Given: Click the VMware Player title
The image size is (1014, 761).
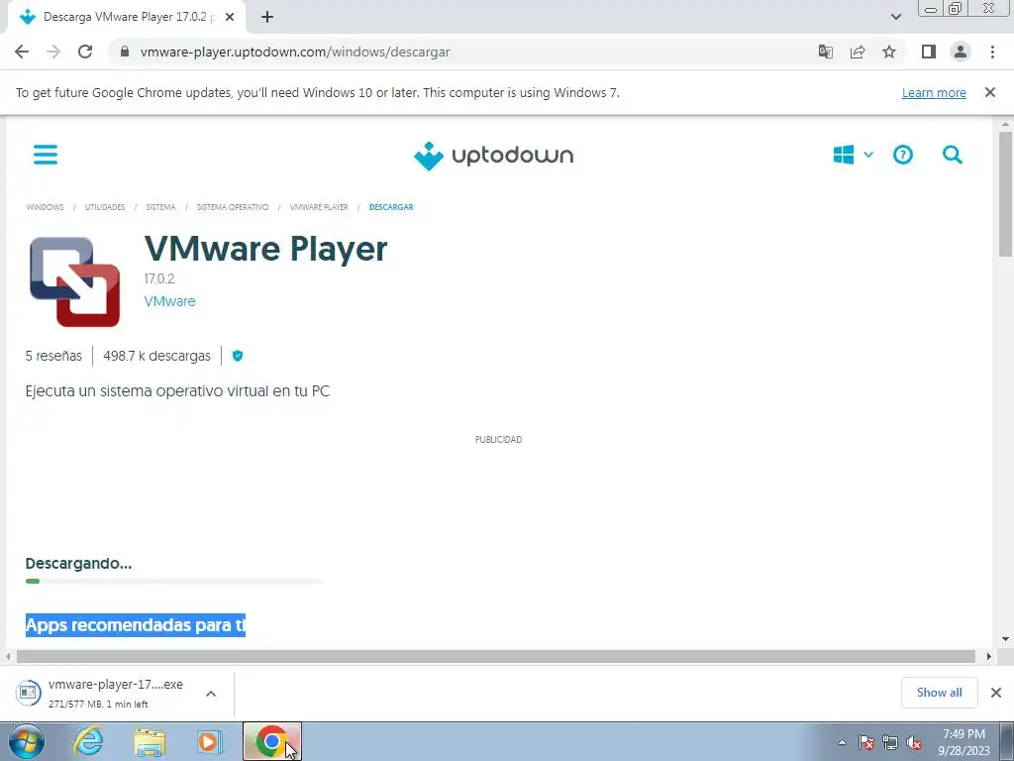Looking at the screenshot, I should tap(265, 249).
